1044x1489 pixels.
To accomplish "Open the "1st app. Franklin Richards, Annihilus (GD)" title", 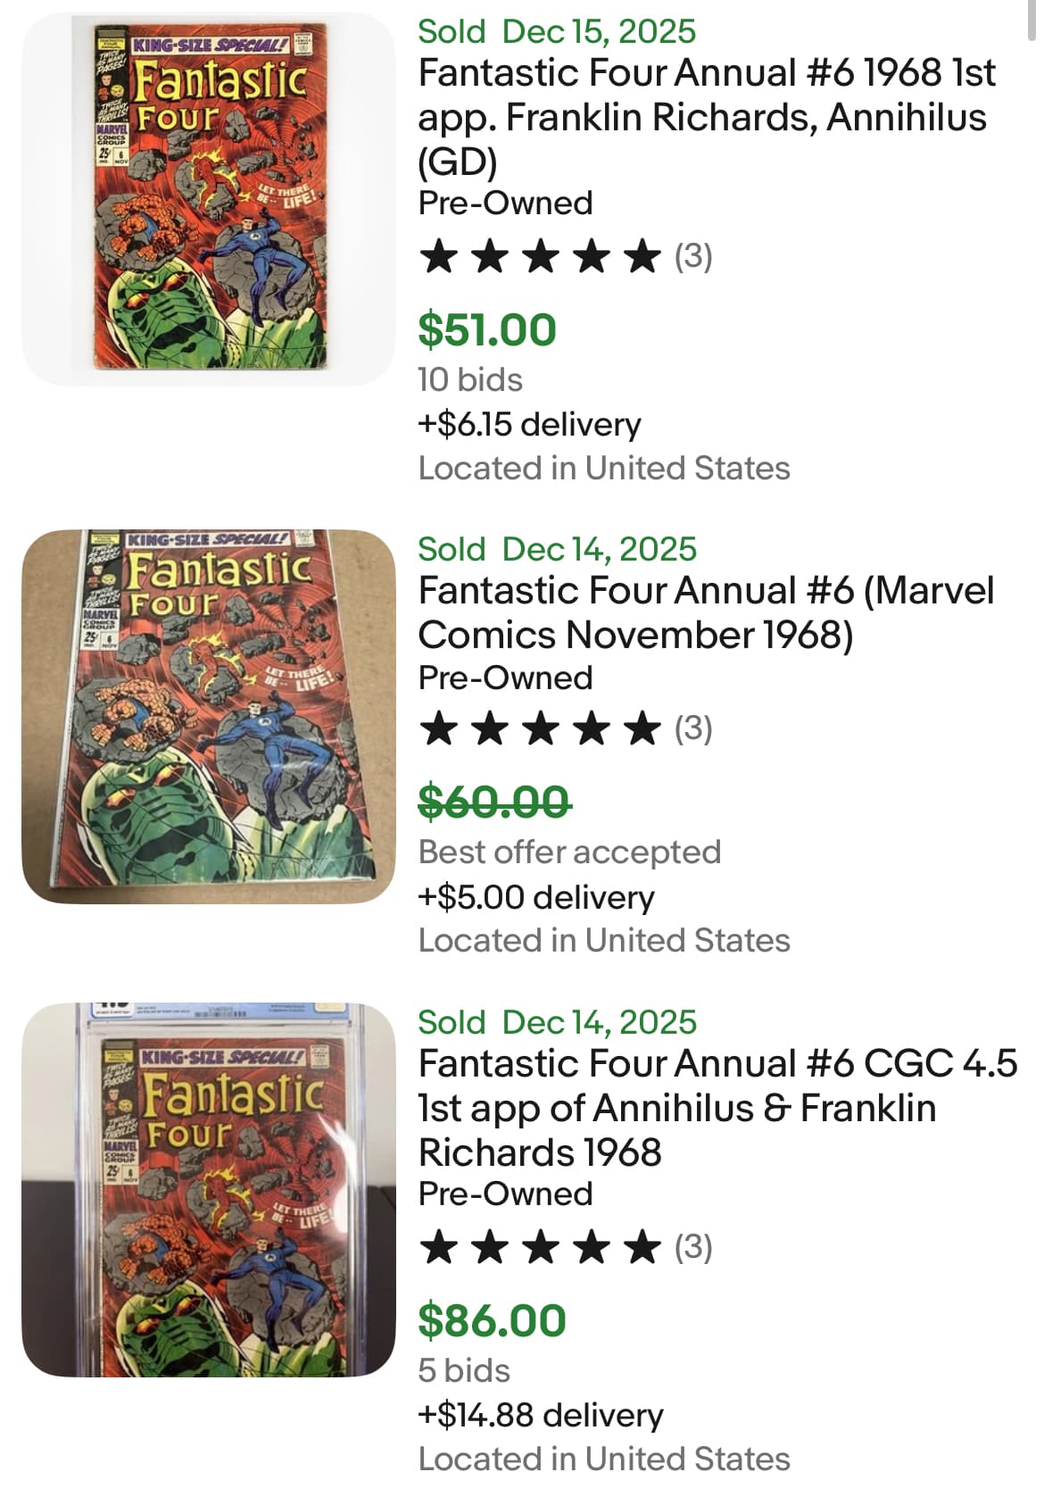I will 705,117.
